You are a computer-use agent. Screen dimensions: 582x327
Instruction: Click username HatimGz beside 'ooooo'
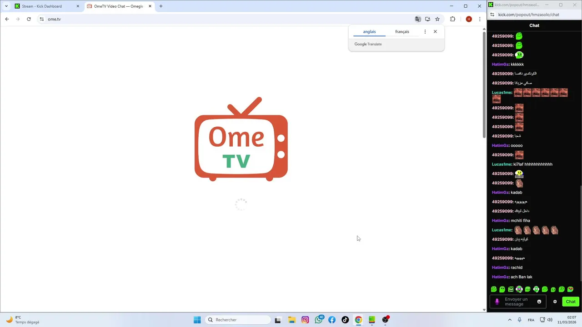click(x=500, y=146)
